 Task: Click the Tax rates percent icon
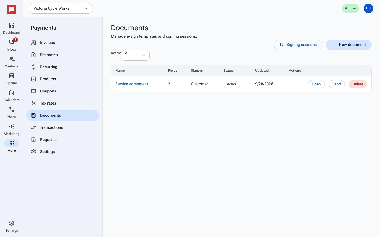34,103
